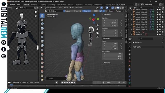165x93 pixels.
Task: Select the add (plus) brush direction
Action: 104,11
